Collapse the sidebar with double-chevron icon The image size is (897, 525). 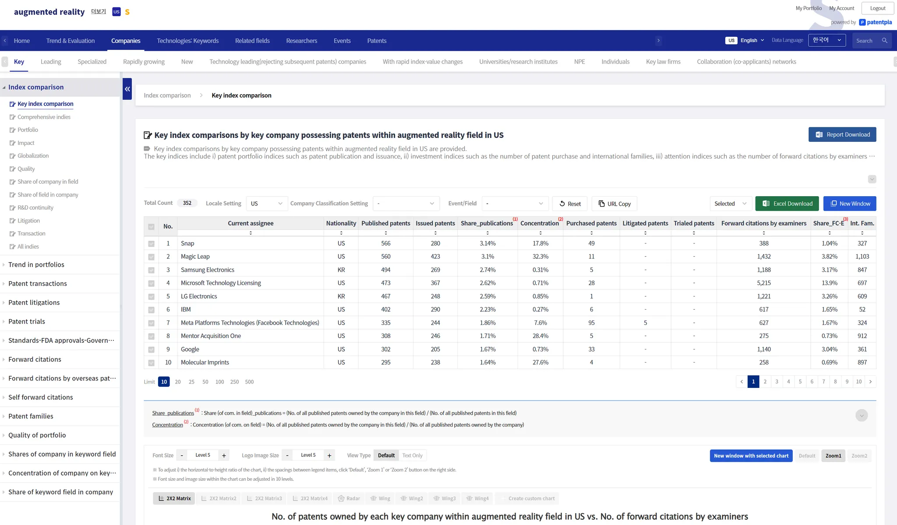pos(127,89)
